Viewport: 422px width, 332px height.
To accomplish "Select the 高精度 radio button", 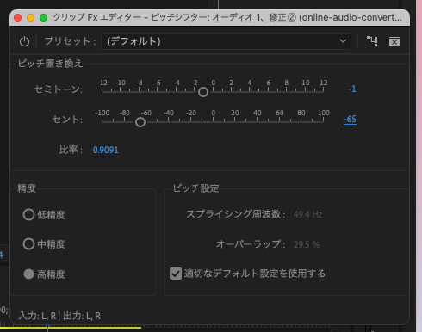I will (x=28, y=274).
